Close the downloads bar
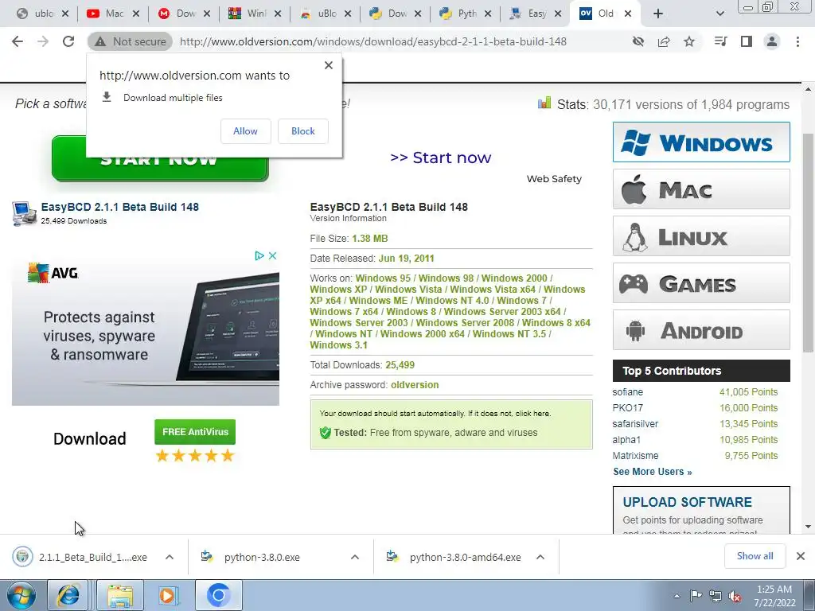Image resolution: width=815 pixels, height=611 pixels. click(x=801, y=556)
